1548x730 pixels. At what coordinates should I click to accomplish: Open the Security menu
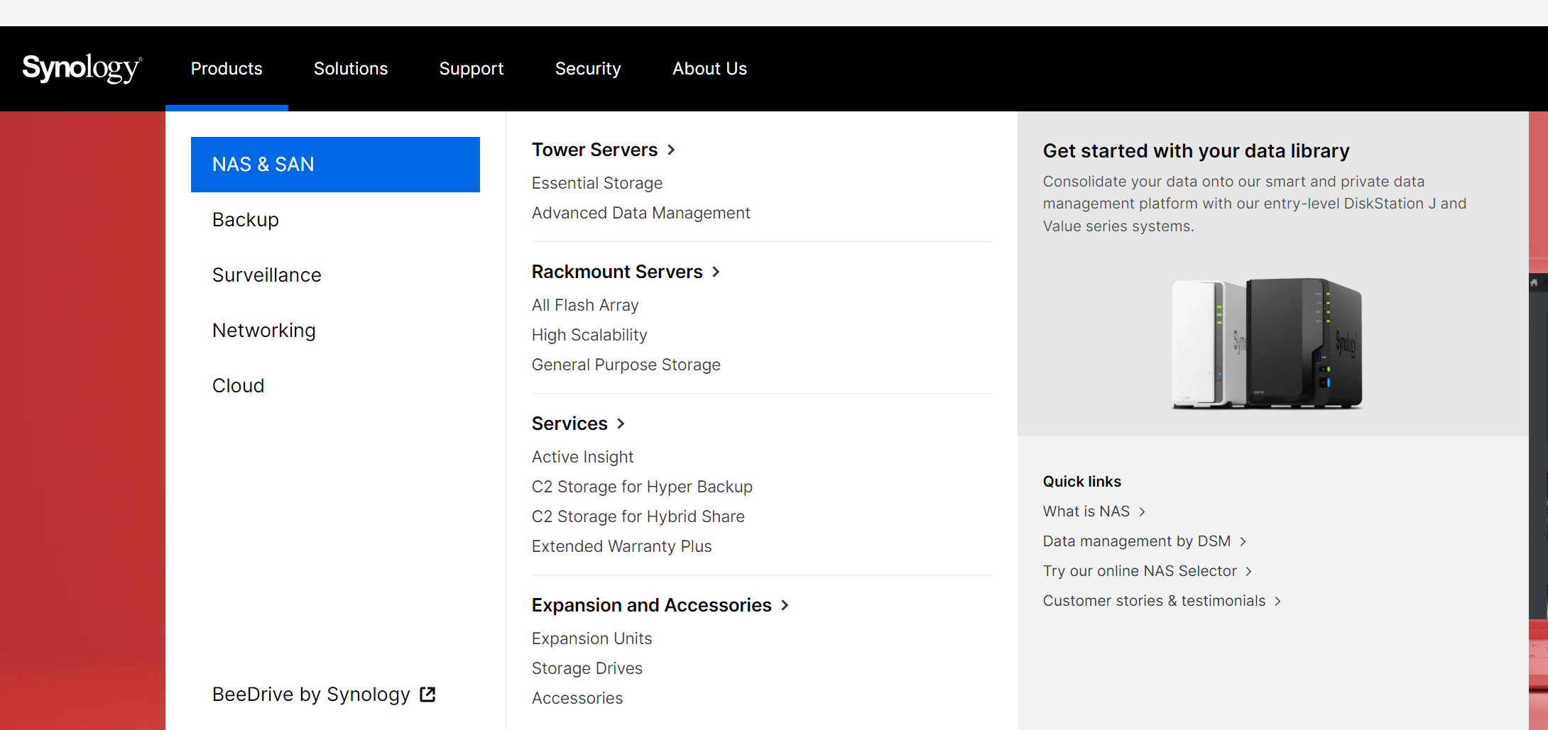click(588, 69)
